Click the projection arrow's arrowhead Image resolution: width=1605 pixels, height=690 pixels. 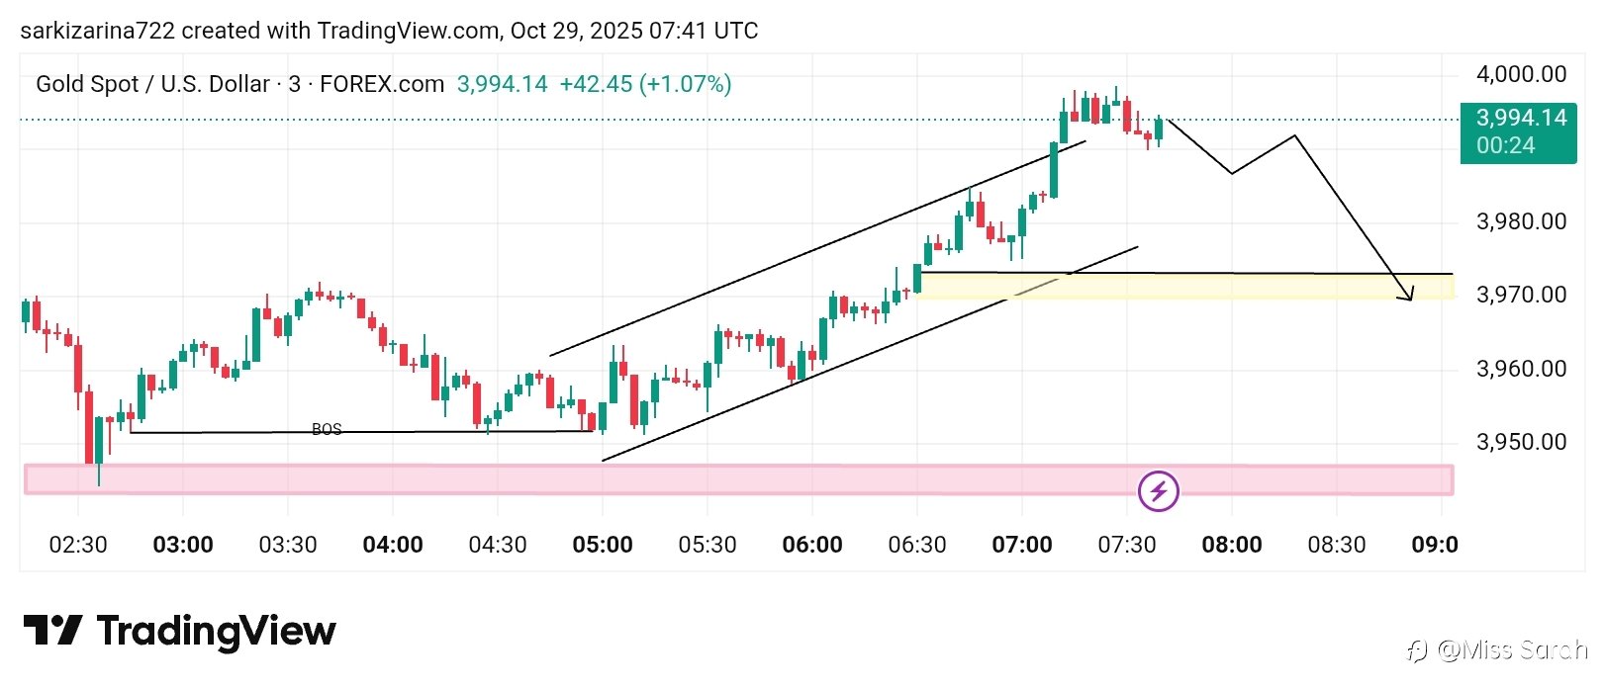(1409, 295)
